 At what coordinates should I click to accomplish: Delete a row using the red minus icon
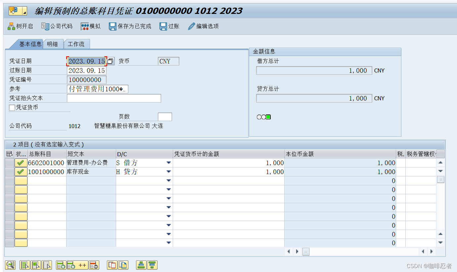(94, 265)
